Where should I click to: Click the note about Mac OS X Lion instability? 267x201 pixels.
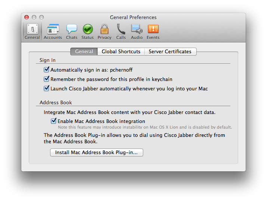[x=145, y=127]
